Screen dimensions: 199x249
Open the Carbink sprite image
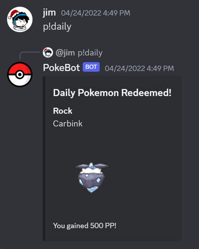(x=92, y=178)
